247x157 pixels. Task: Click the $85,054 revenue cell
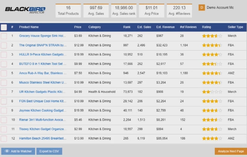click(162, 138)
